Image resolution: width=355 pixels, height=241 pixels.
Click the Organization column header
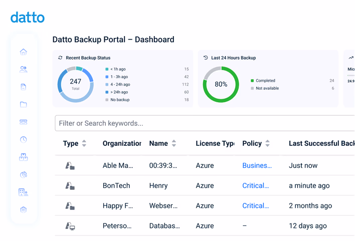(122, 143)
